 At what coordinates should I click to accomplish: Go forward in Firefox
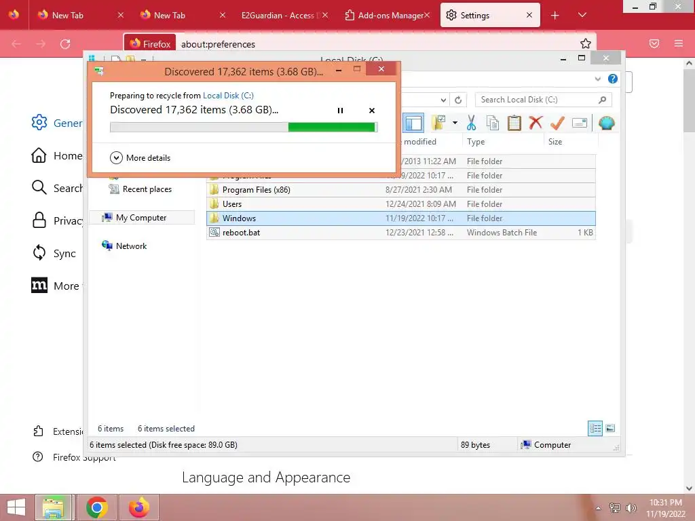pyautogui.click(x=41, y=44)
